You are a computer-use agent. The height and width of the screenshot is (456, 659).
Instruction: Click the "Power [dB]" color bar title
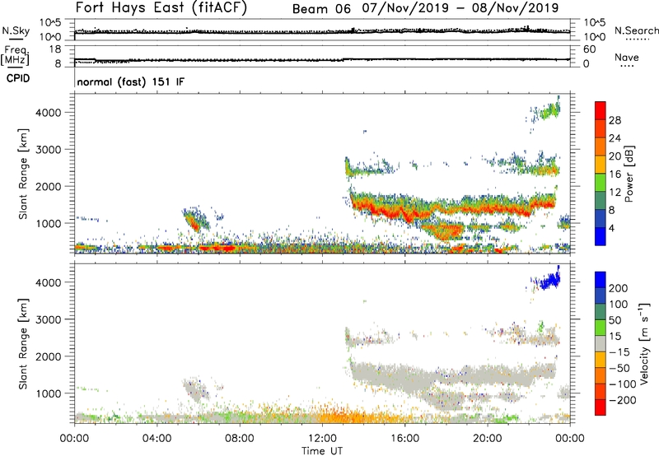point(629,174)
